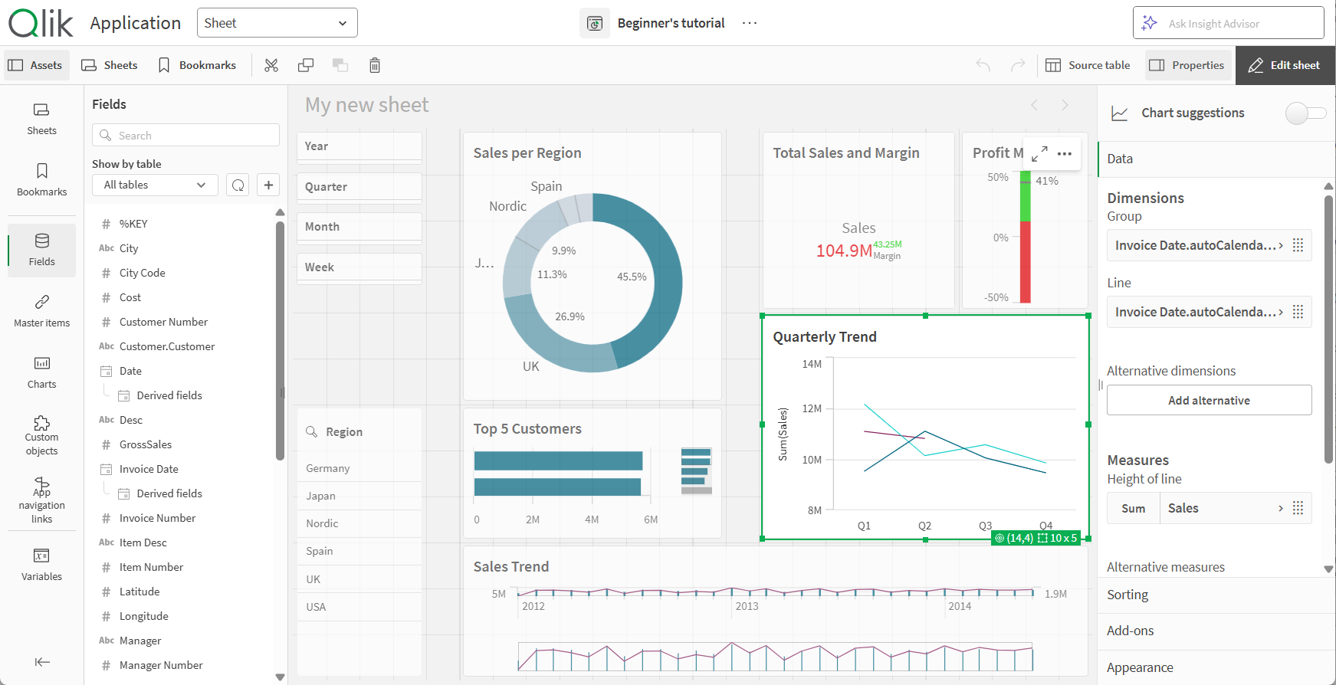
Task: Click the app icon beside Beginner's tutorial
Action: pyautogui.click(x=595, y=24)
